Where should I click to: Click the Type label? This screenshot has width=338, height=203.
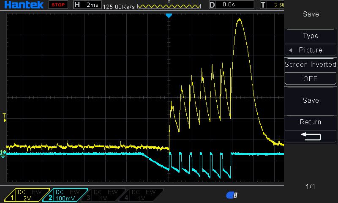311,36
